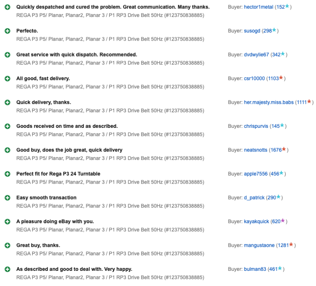Click the red star beside csr10000's feedback score
The image size is (316, 286).
coord(281,78)
